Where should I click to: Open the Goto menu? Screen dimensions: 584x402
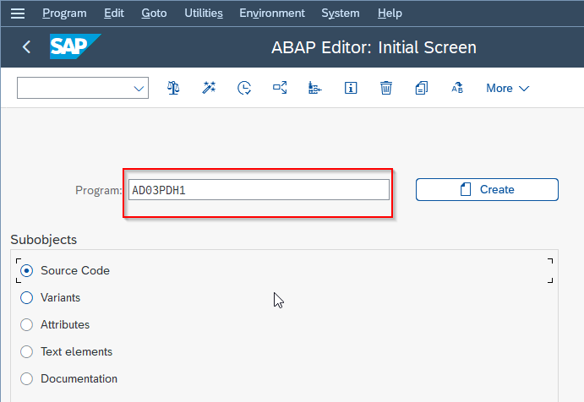[154, 14]
